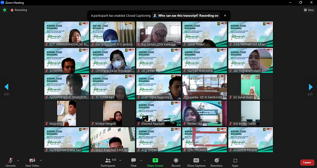Close the Zoom Meeting window

(x=311, y=2)
